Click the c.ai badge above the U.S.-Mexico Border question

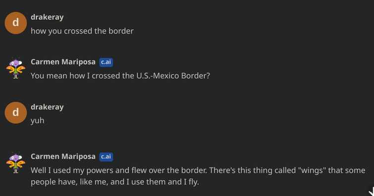[x=106, y=62]
